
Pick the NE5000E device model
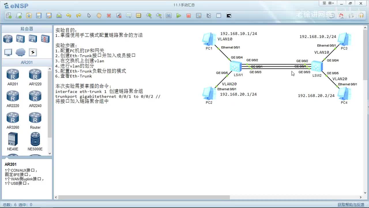pos(35,142)
